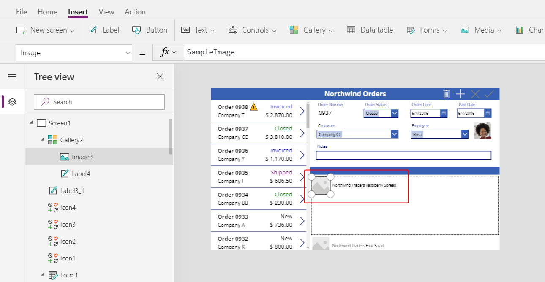
Task: Open the Order Status dropdown showing Closed
Action: 381,113
